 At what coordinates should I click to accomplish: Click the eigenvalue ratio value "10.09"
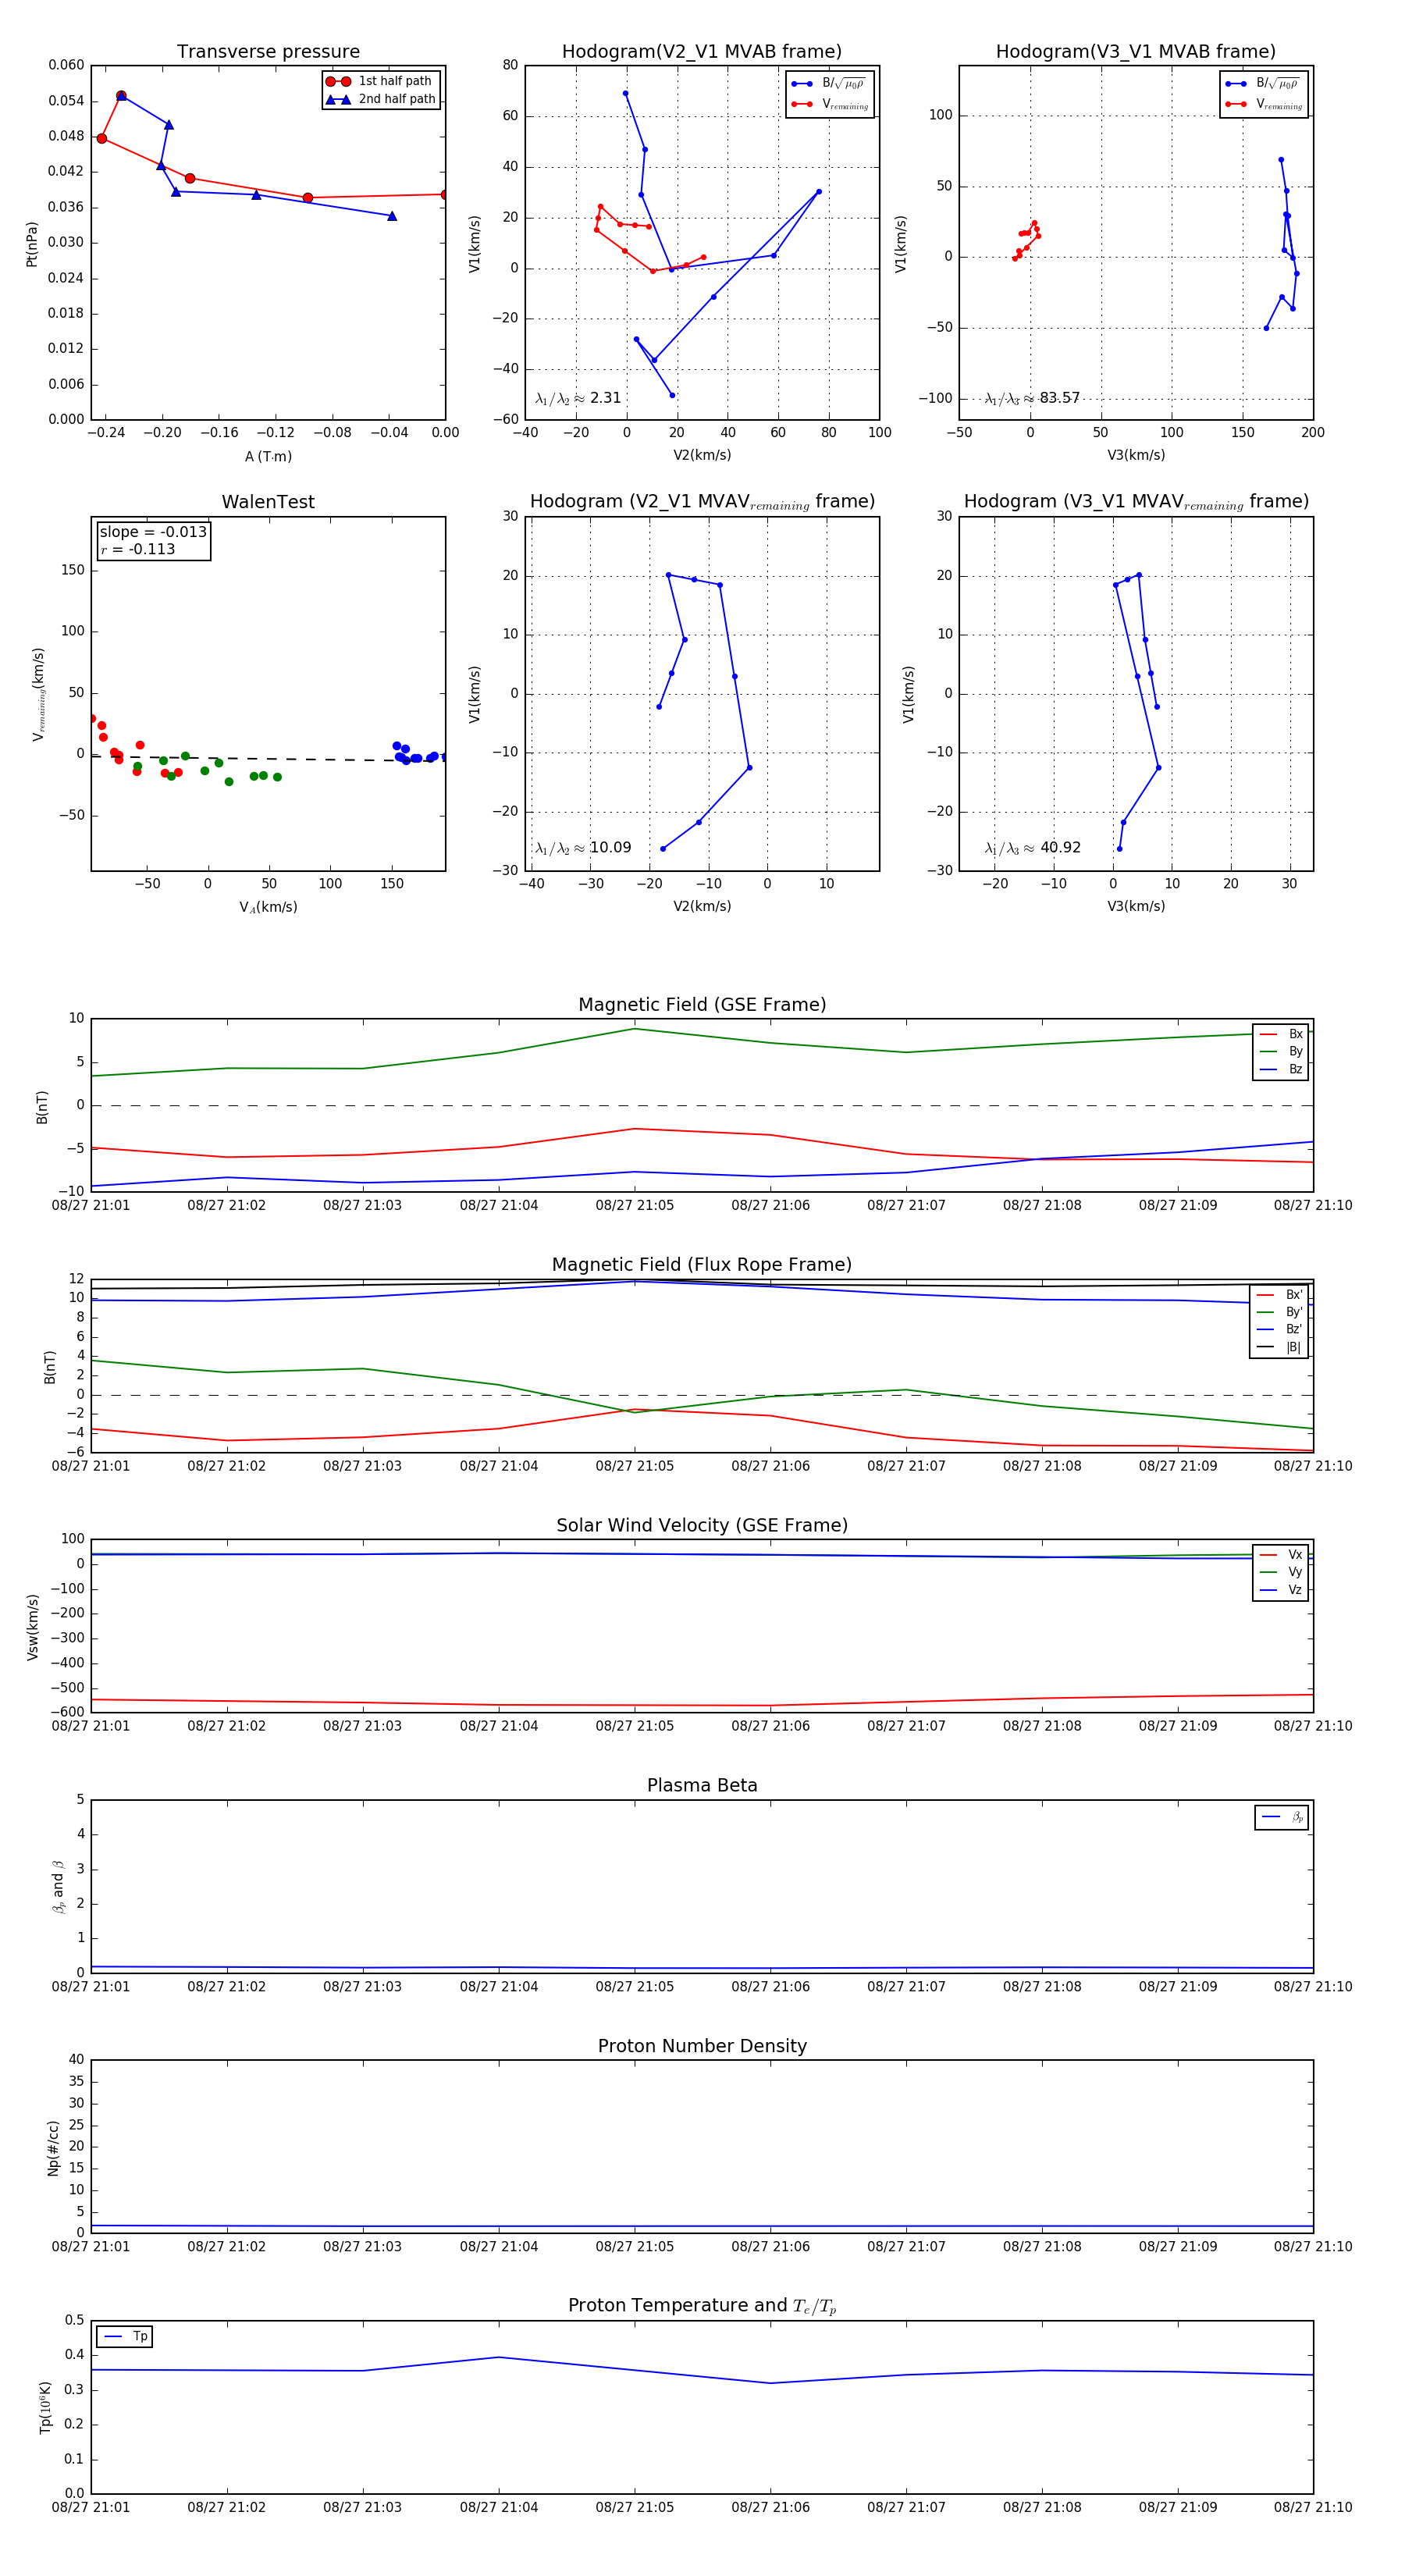point(610,848)
